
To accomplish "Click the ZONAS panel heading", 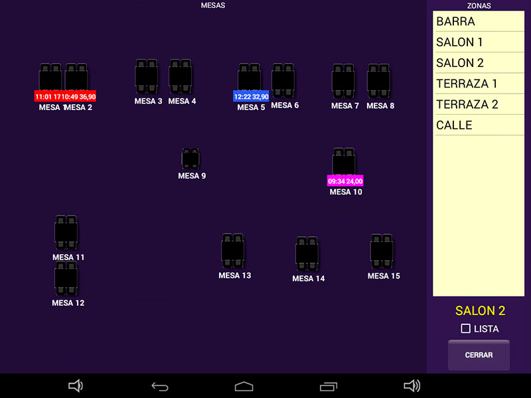I will tap(479, 6).
